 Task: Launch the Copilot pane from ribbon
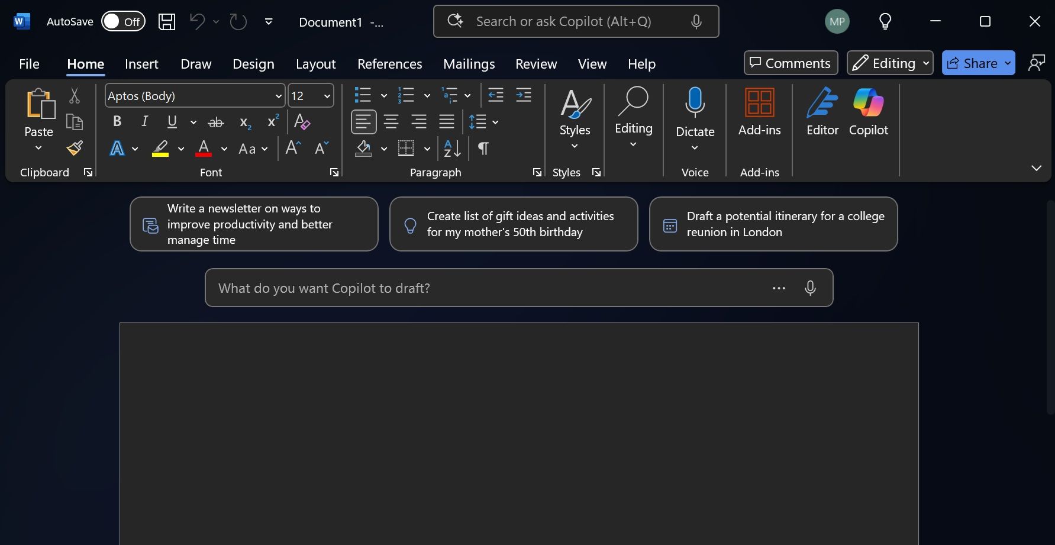click(868, 112)
